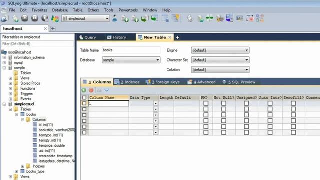This screenshot has height=180, width=320.
Task: Click the Filter tables search field
Action: point(38,44)
